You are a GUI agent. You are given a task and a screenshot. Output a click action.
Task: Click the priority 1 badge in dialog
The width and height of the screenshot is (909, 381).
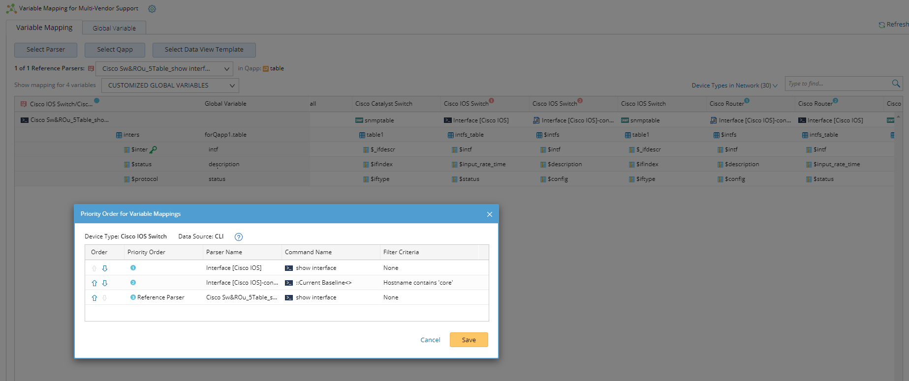pos(133,268)
